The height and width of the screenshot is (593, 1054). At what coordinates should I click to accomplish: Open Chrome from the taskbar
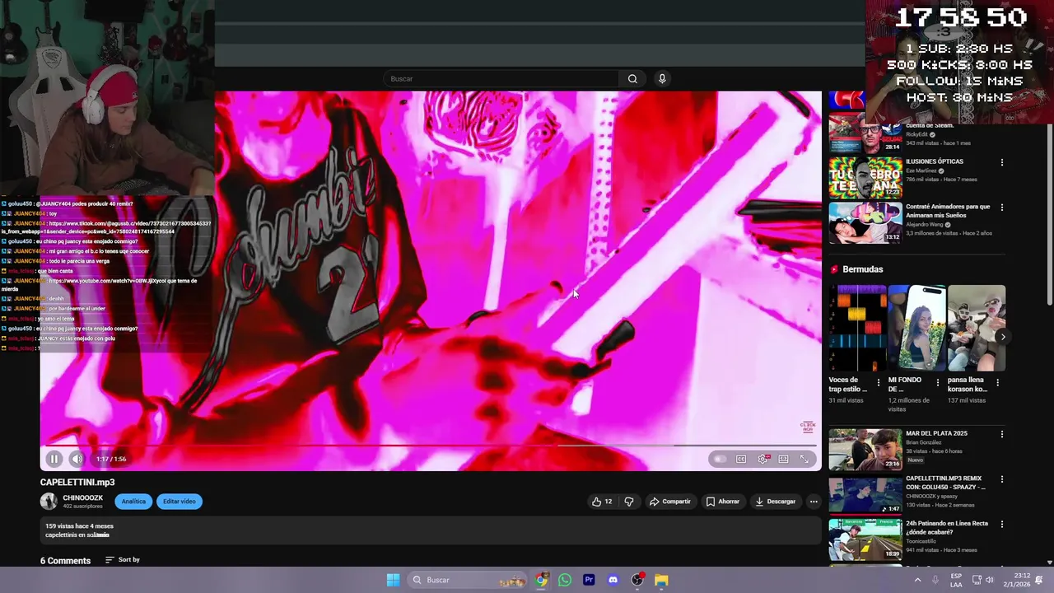[x=541, y=580]
